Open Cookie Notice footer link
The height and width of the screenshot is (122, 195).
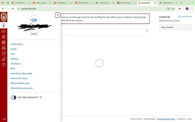point(149,119)
